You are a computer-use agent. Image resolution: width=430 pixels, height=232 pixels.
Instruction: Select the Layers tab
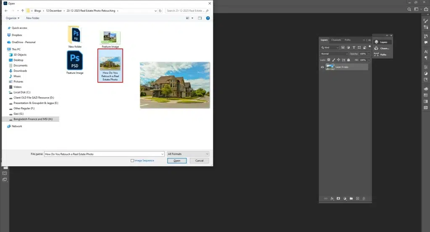[x=324, y=40]
